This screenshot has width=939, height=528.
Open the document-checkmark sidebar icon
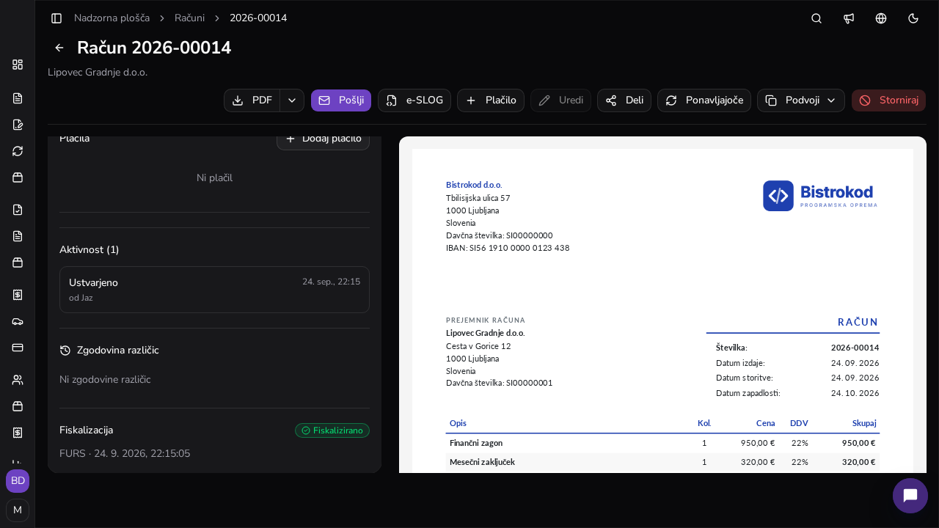tap(18, 210)
